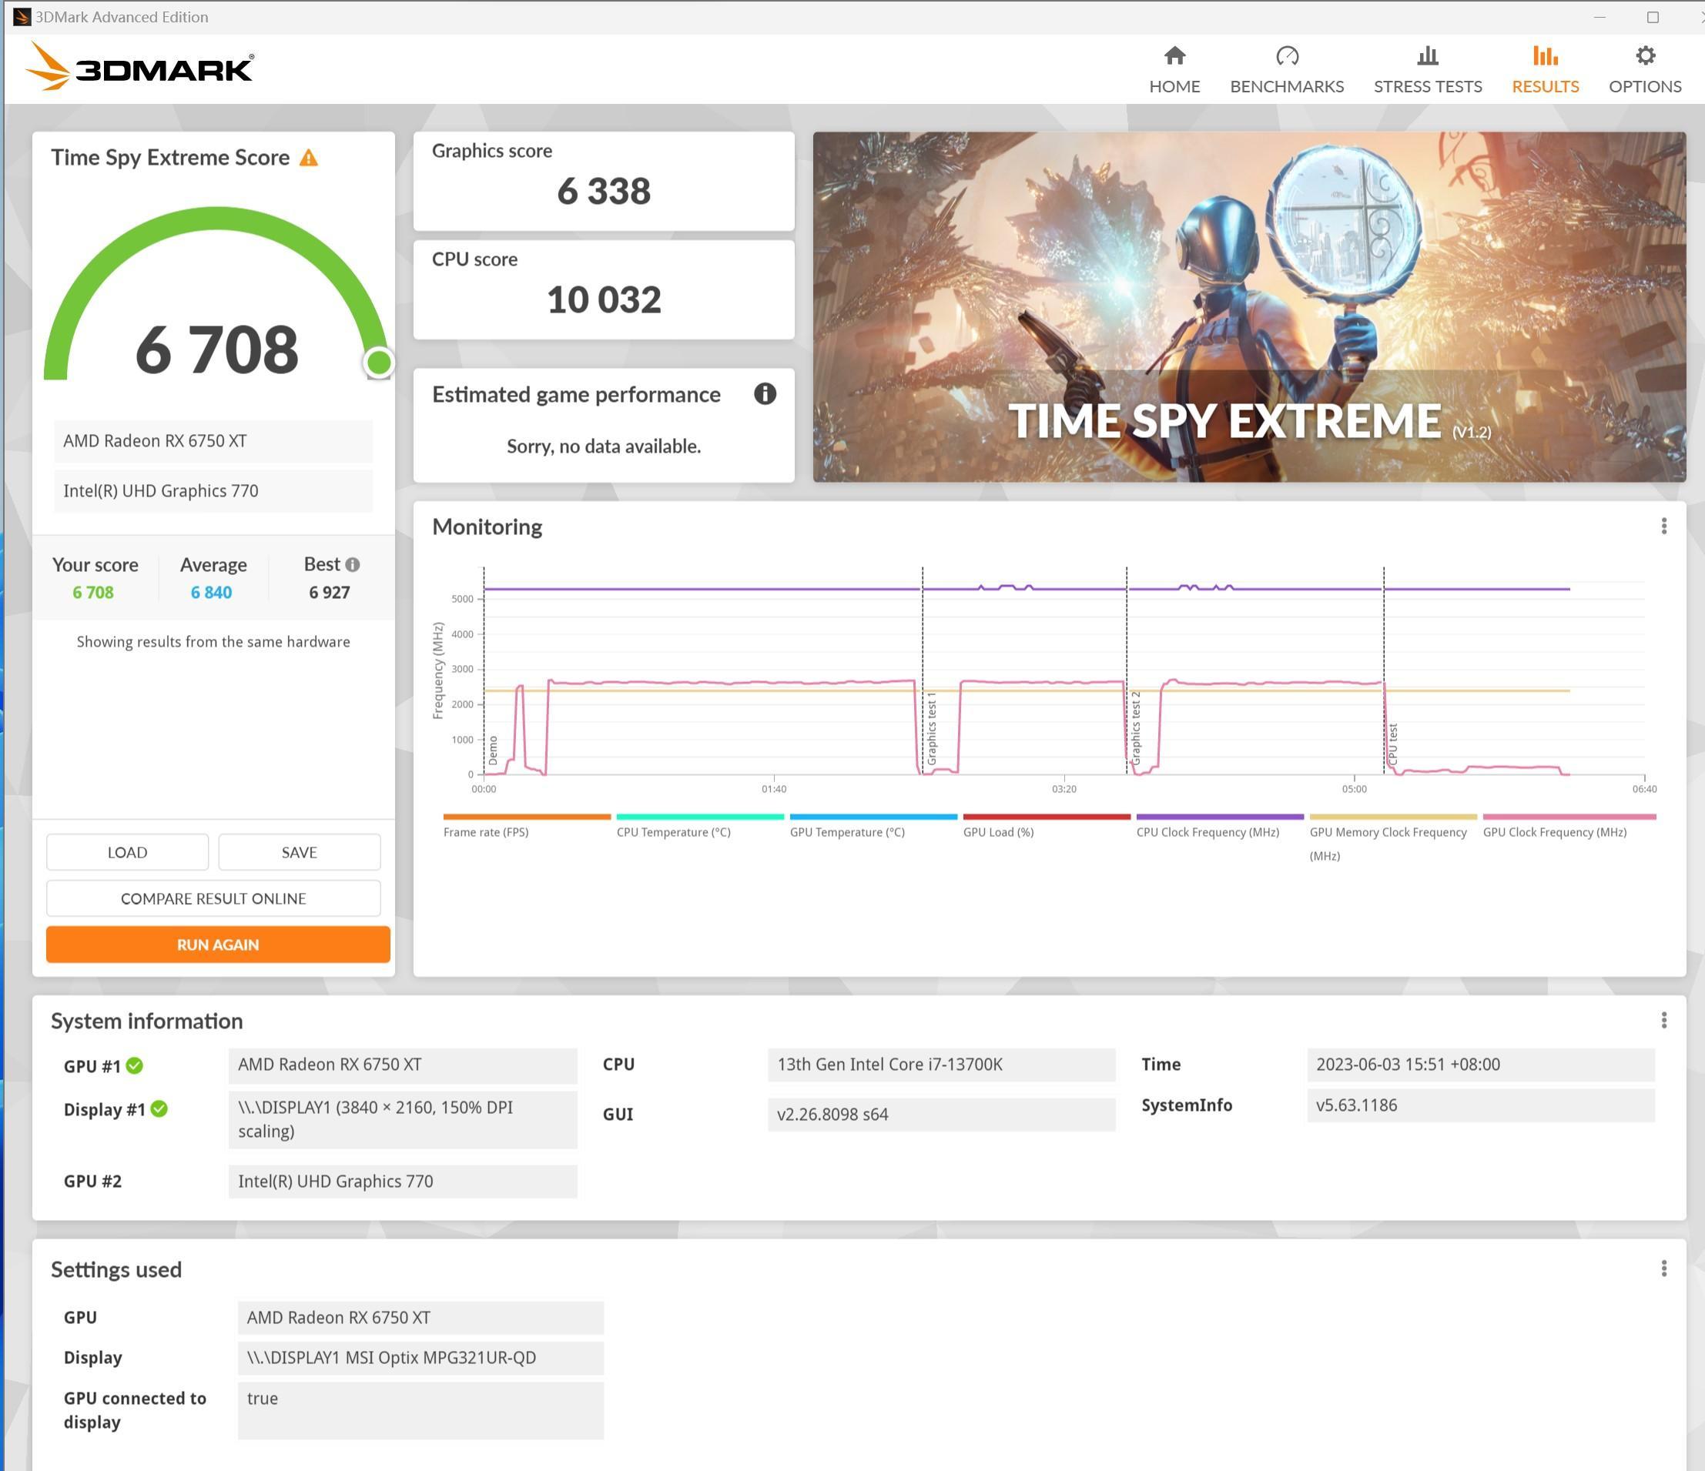Image resolution: width=1705 pixels, height=1471 pixels.
Task: Click AMD Radeon RX 6750 XT under score gauge
Action: tap(213, 441)
